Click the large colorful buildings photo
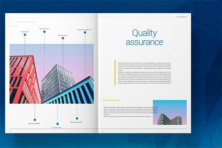This screenshot has height=148, width=222. [51, 73]
